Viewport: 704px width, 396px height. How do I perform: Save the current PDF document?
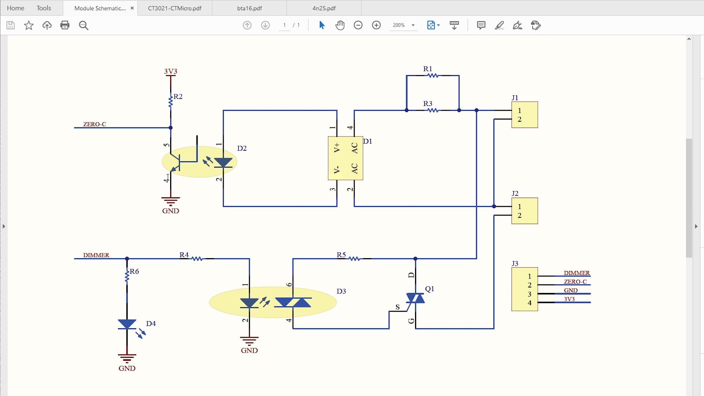click(10, 25)
